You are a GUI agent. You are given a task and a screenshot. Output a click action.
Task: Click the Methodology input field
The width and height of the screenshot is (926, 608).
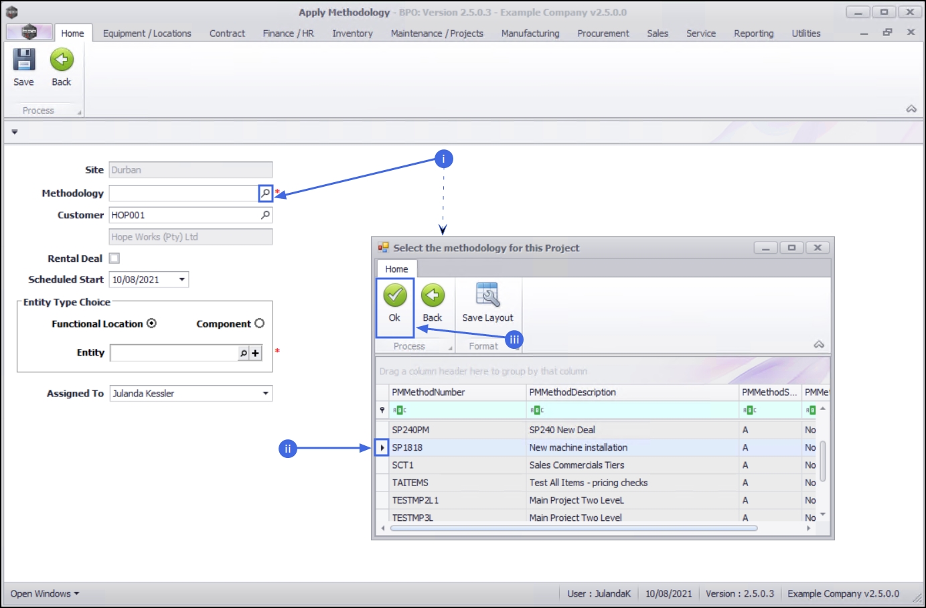pyautogui.click(x=184, y=193)
